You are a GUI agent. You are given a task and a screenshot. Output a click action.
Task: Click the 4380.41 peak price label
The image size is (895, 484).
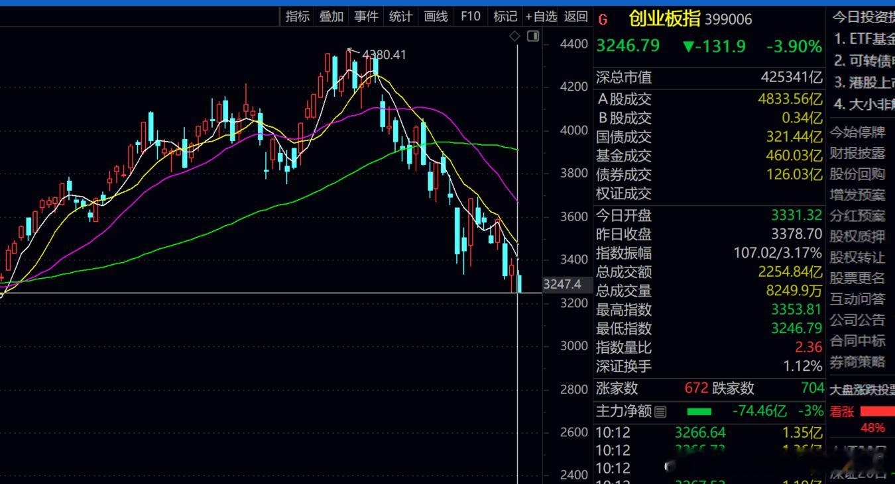click(384, 55)
